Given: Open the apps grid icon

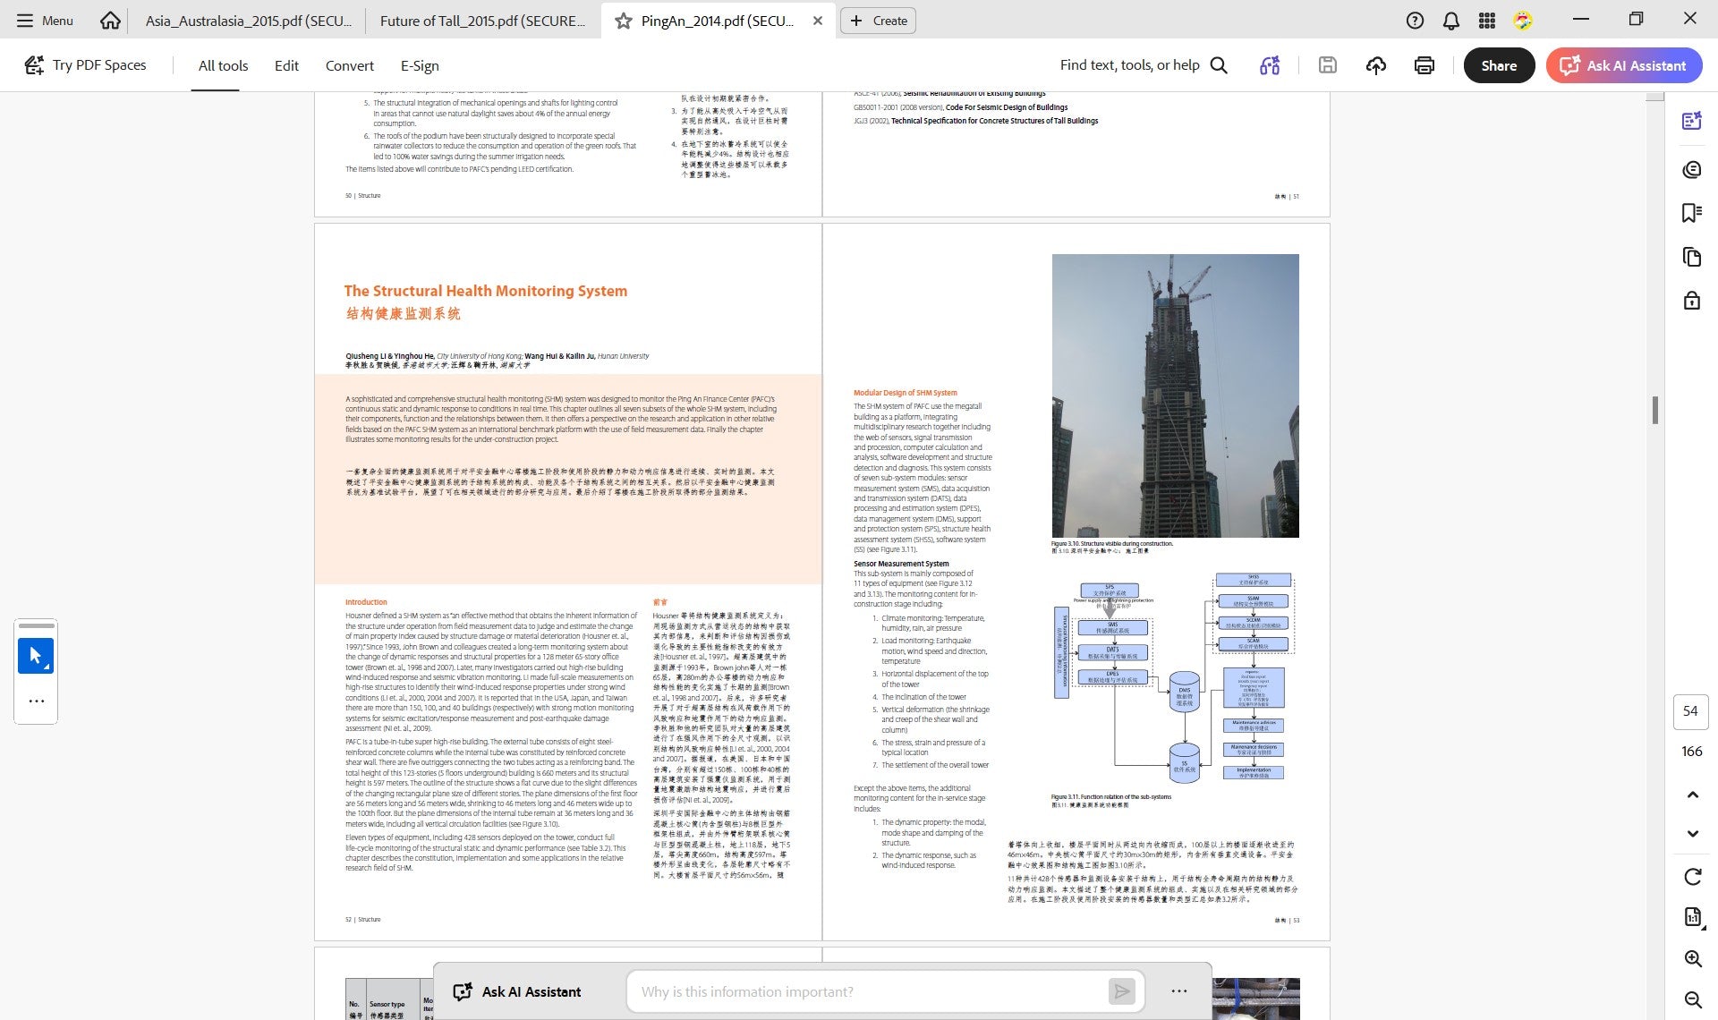Looking at the screenshot, I should tap(1486, 21).
